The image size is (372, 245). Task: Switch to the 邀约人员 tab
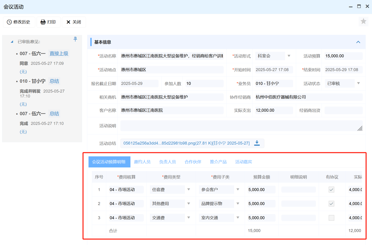point(142,162)
